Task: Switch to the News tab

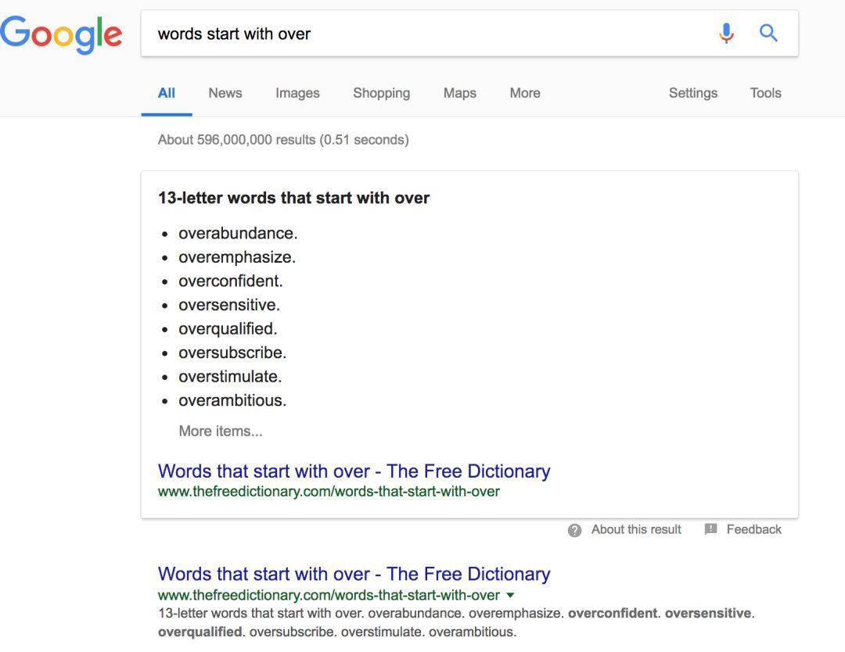Action: pos(225,93)
